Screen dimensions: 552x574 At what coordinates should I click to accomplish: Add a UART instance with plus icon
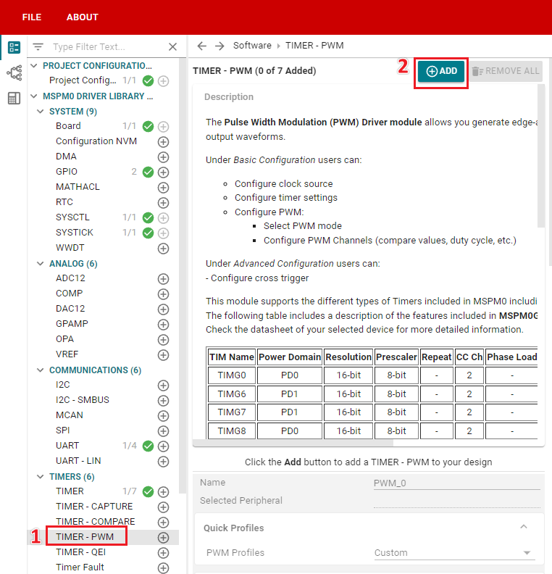coord(163,446)
